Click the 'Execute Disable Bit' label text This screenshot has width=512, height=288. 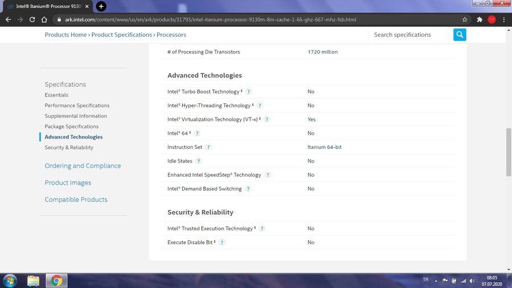click(190, 243)
